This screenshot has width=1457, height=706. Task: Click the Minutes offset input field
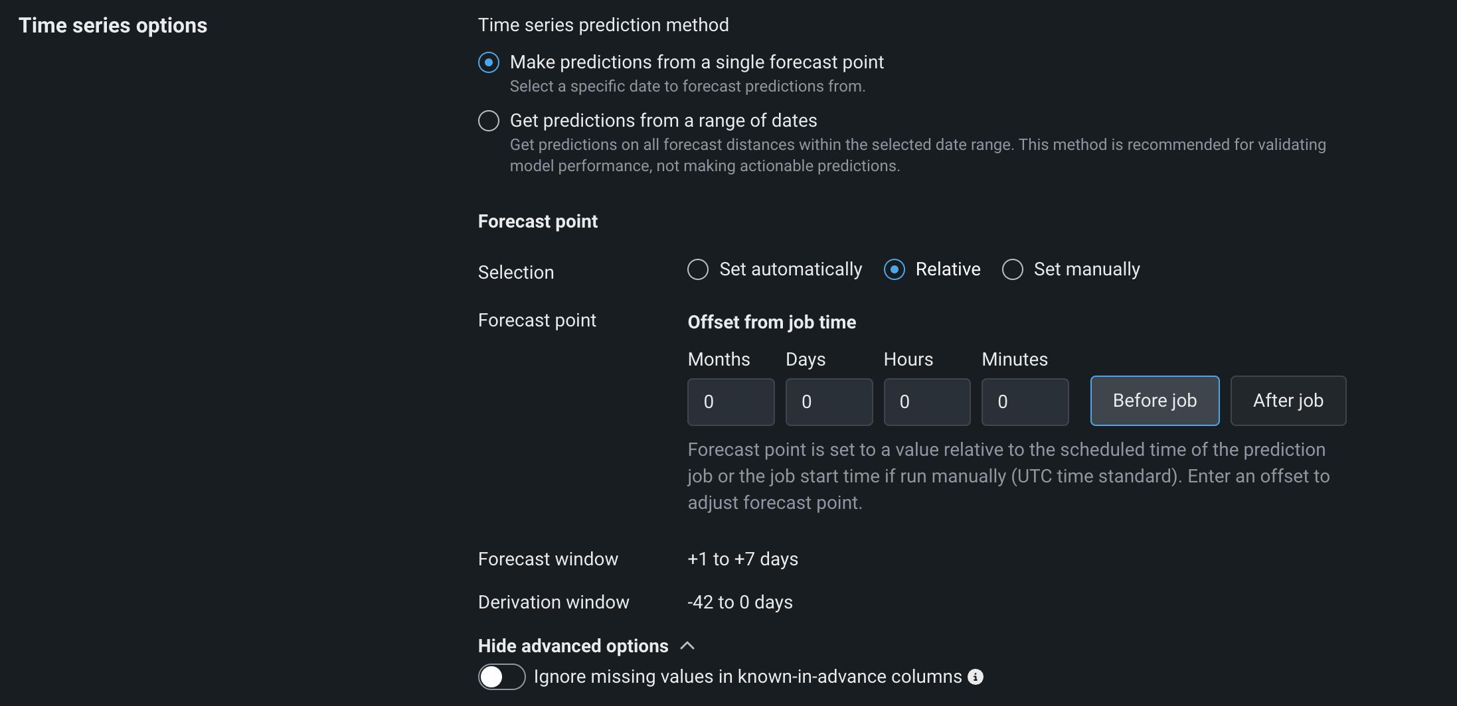click(1025, 402)
